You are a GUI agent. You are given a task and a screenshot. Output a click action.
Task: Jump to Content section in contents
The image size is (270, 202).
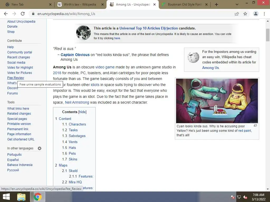pyautogui.click(x=65, y=119)
